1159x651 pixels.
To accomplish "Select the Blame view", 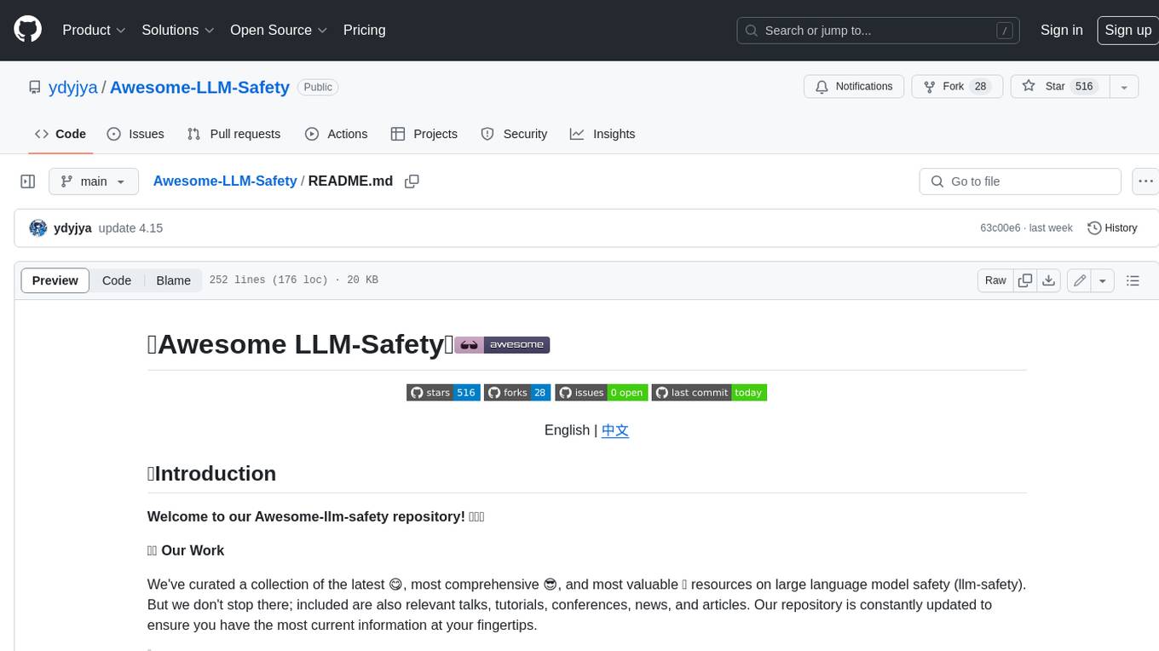I will [173, 280].
